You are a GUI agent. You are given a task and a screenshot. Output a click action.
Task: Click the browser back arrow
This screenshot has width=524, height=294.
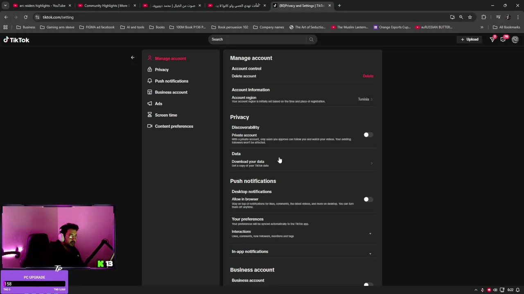[6, 17]
